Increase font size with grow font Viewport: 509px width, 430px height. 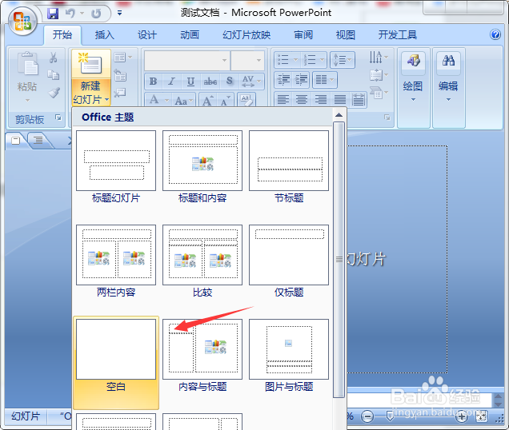(208, 101)
